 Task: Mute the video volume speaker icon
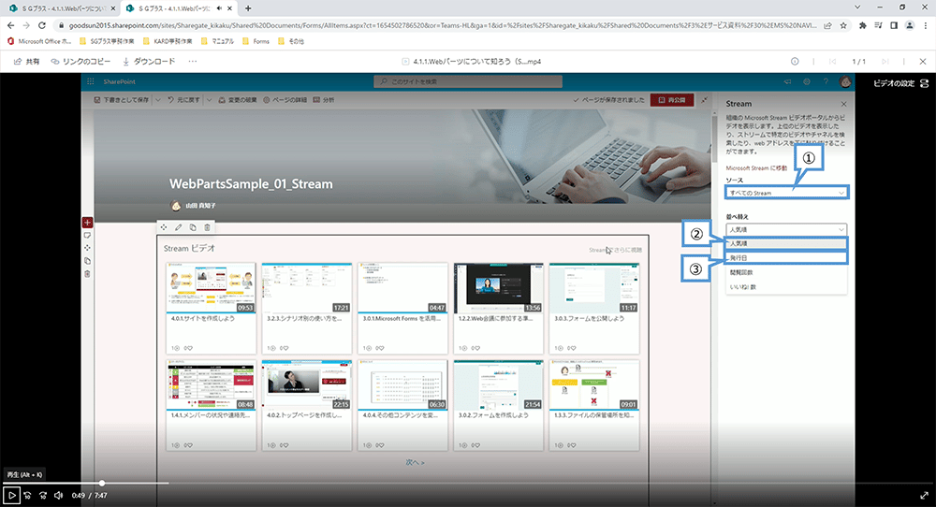pyautogui.click(x=57, y=495)
